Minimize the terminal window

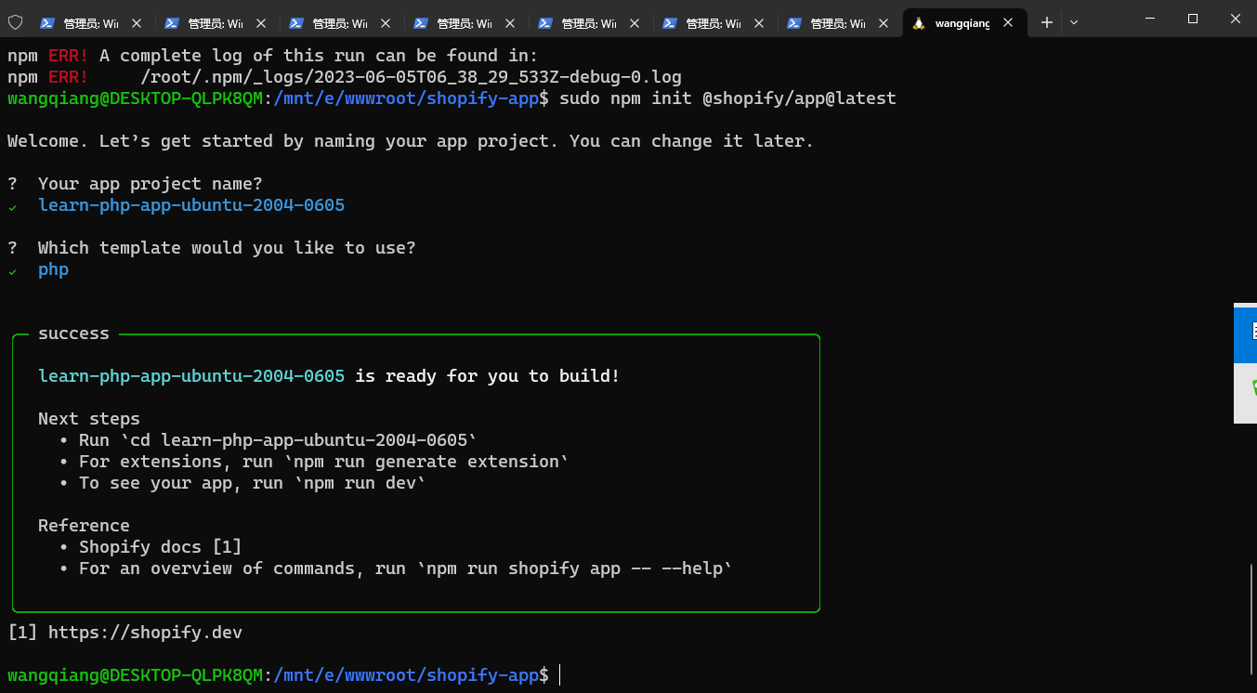point(1150,19)
